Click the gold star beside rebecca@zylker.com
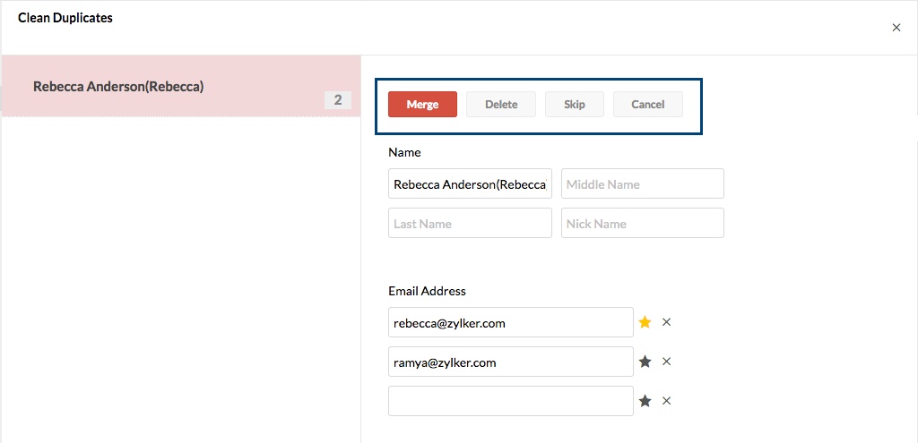The width and height of the screenshot is (918, 443). pyautogui.click(x=645, y=322)
